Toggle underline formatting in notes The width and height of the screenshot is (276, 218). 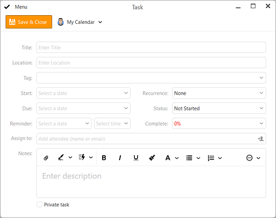pos(136,158)
